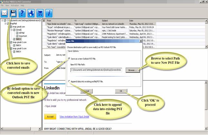Image resolution: width=208 pixels, height=135 pixels.
Task: Click email list scrollbar up arrow
Action: tap(206, 21)
